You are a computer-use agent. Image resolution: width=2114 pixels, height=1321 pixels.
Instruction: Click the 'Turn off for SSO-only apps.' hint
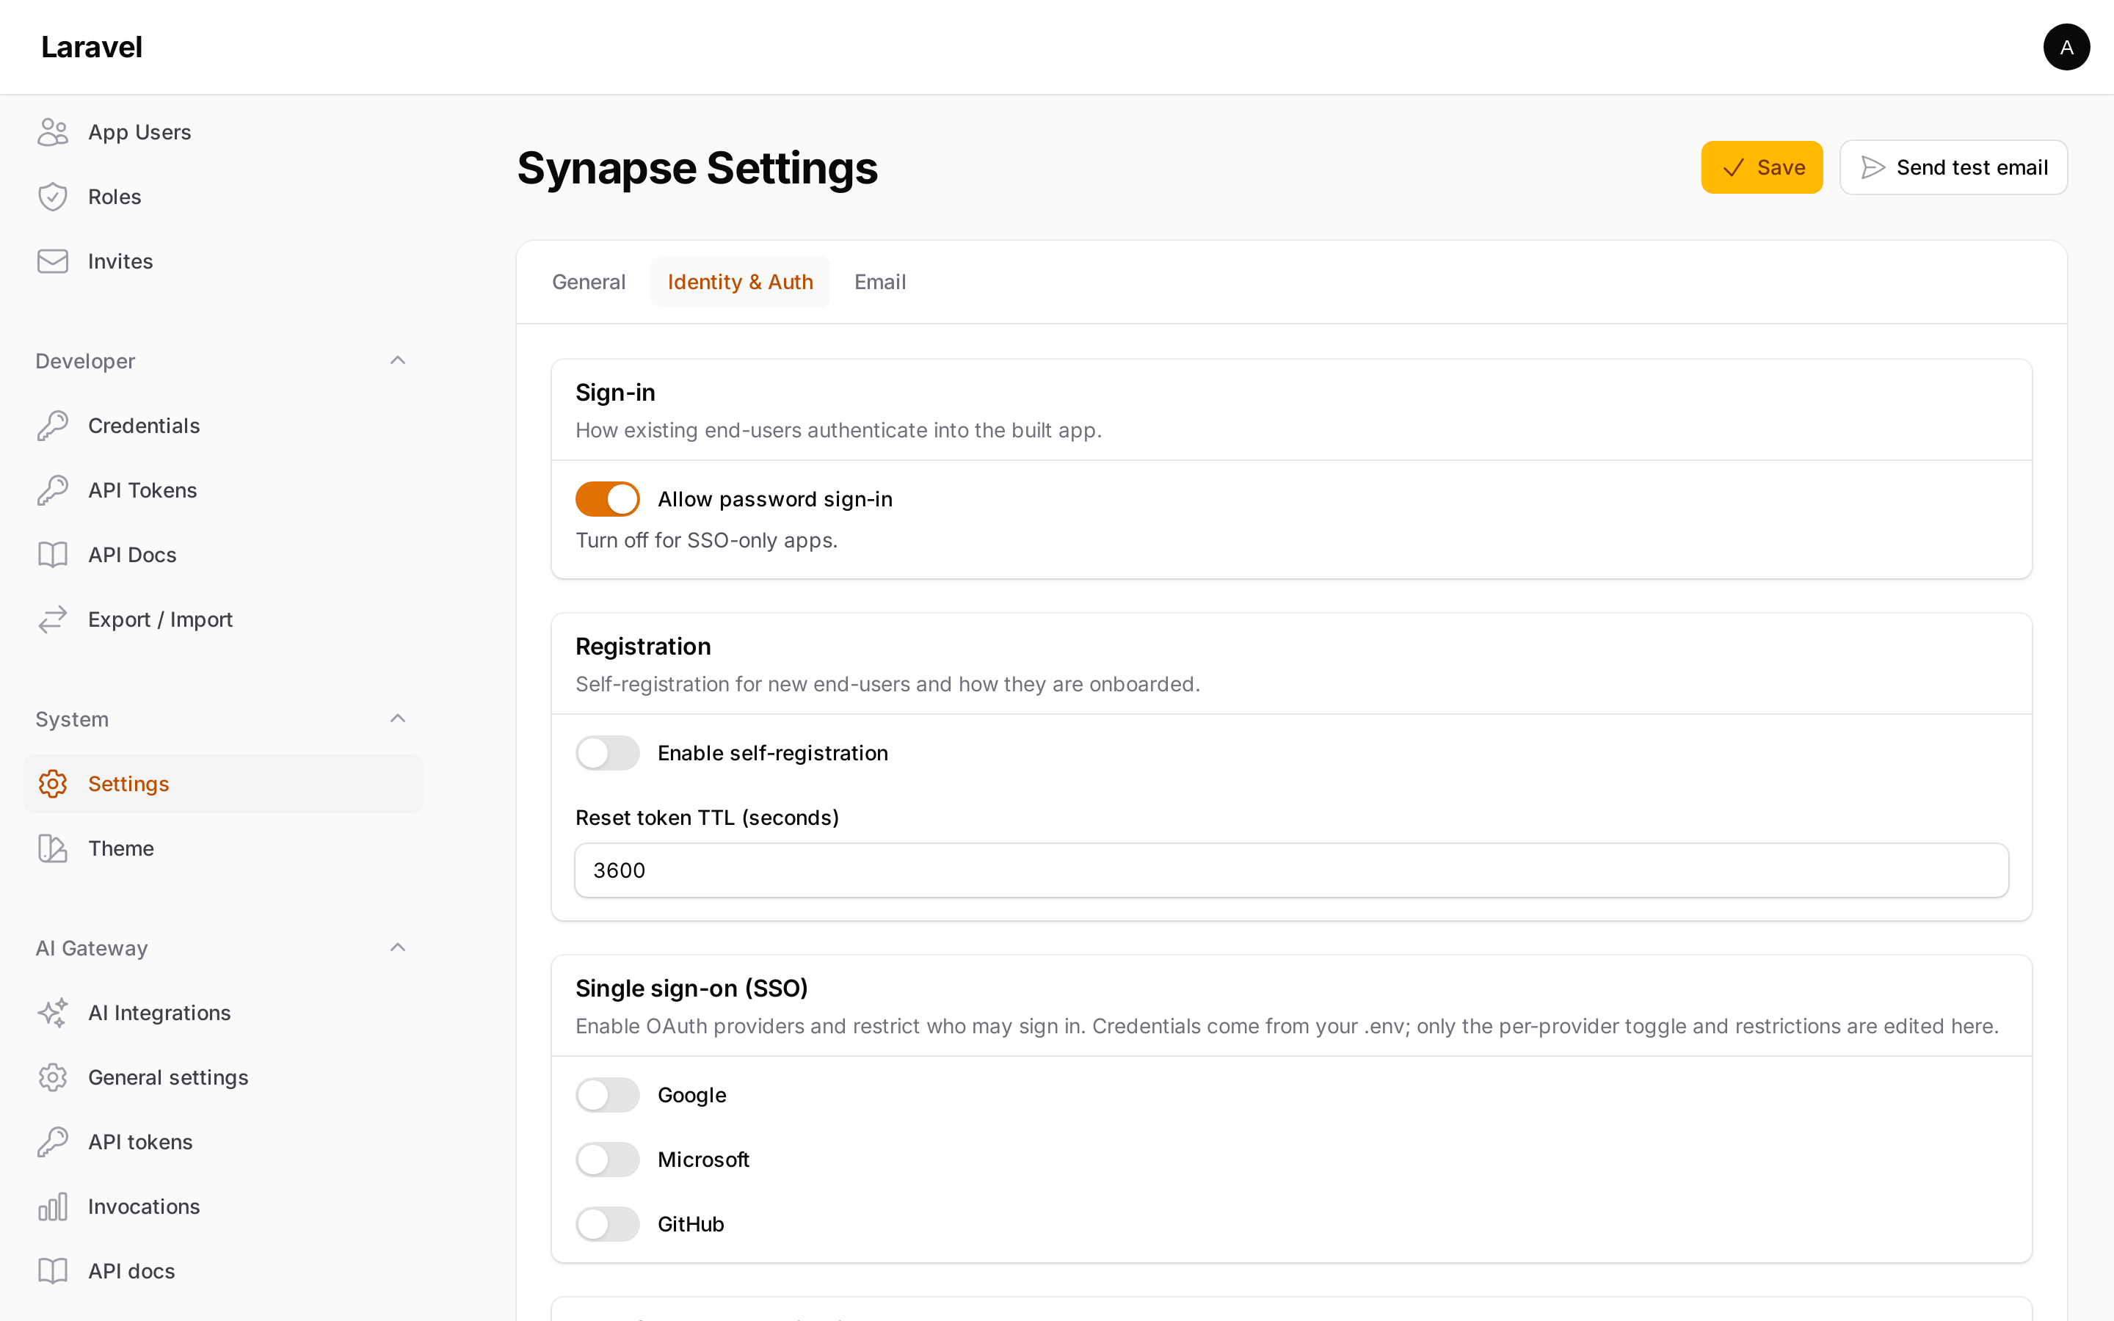[x=706, y=540]
